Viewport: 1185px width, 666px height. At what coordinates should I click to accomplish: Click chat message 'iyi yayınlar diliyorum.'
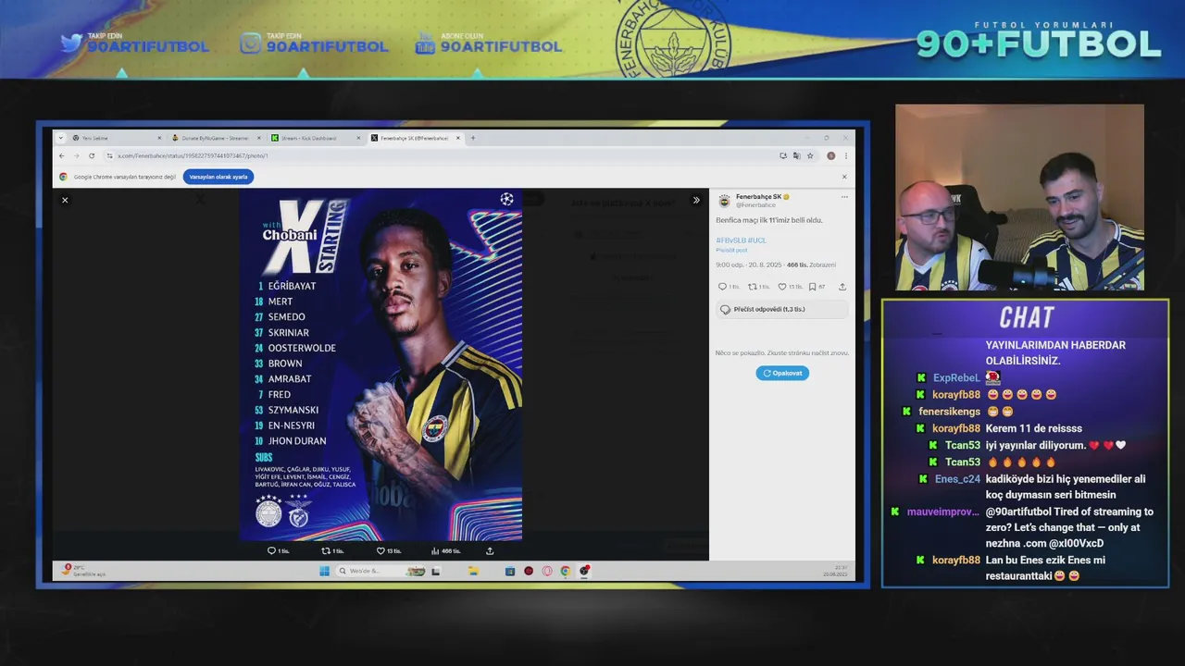tap(1035, 445)
